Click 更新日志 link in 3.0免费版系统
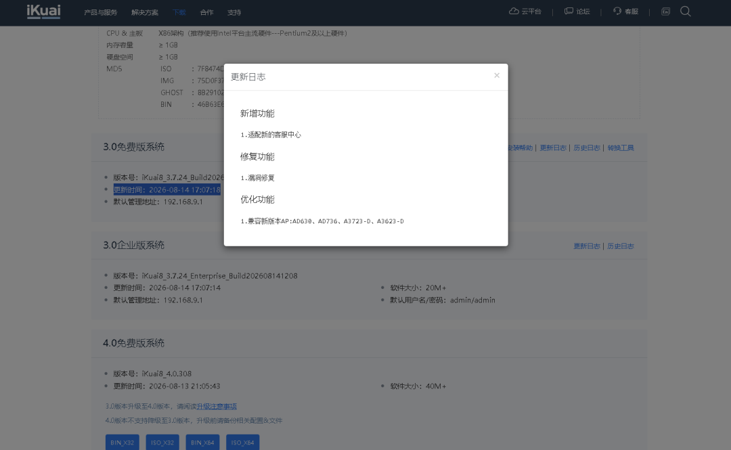 (x=553, y=148)
